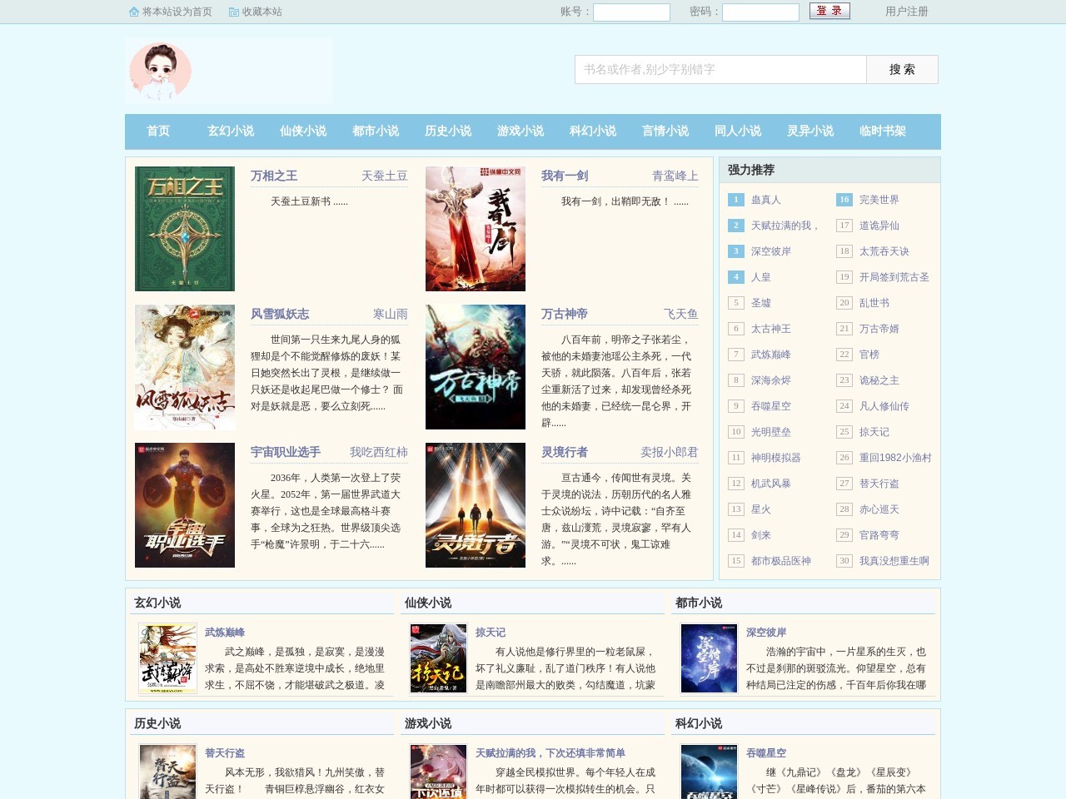Click the home icon for 将本站设为首页
This screenshot has height=799, width=1066.
pos(134,12)
